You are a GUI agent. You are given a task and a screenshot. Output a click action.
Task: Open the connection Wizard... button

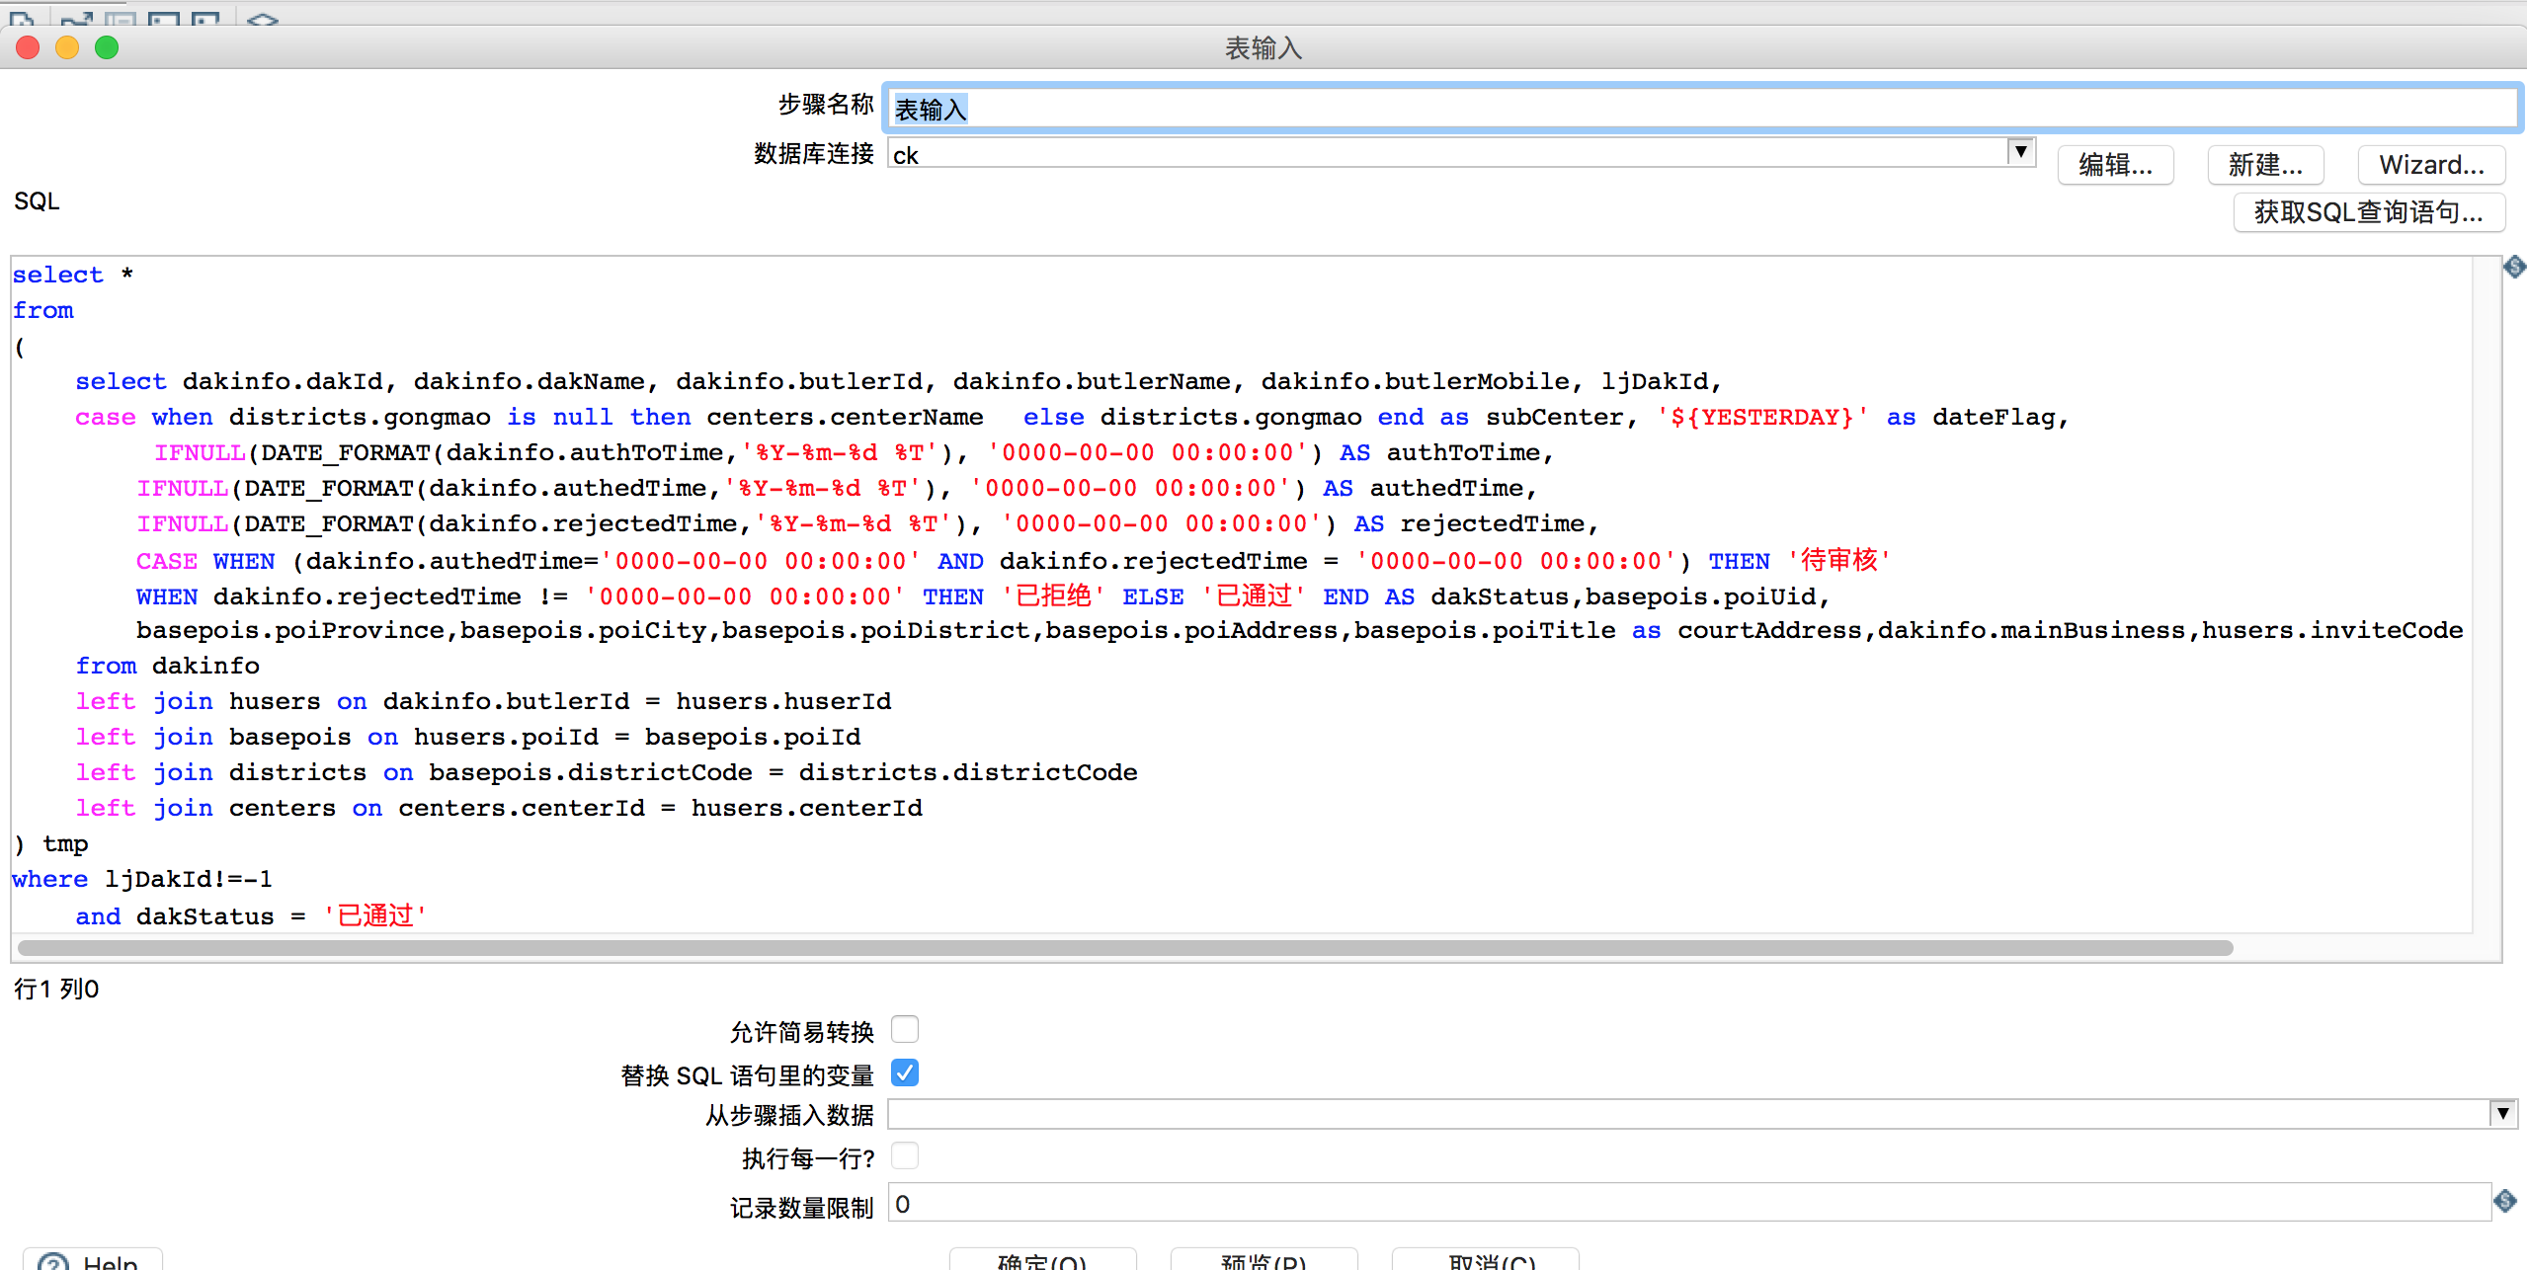tap(2431, 165)
